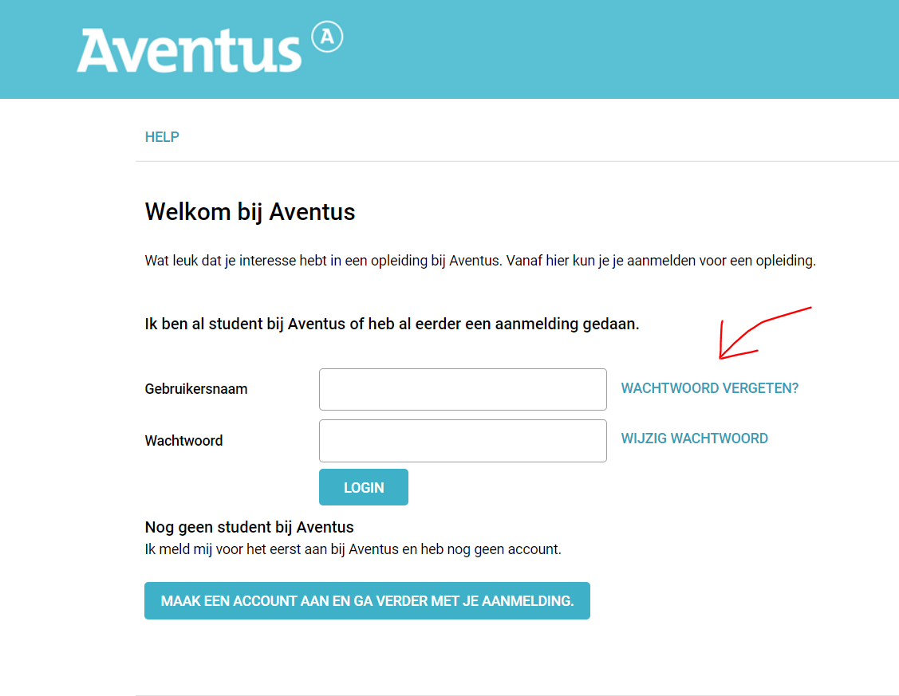Image resolution: width=899 pixels, height=696 pixels.
Task: Click the 'Wat leuk dat je interesse' paragraph
Action: pyautogui.click(x=480, y=261)
